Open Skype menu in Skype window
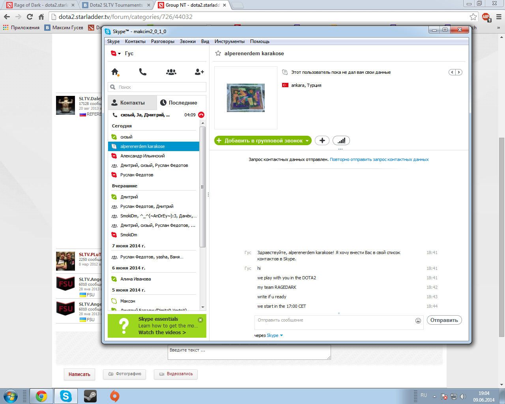Image resolution: width=505 pixels, height=404 pixels. click(113, 41)
